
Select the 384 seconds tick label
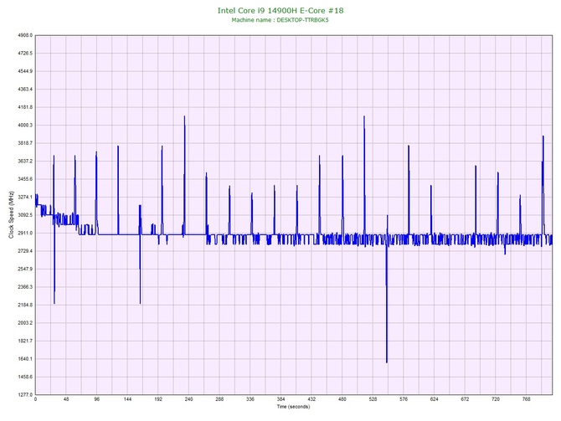(x=281, y=399)
